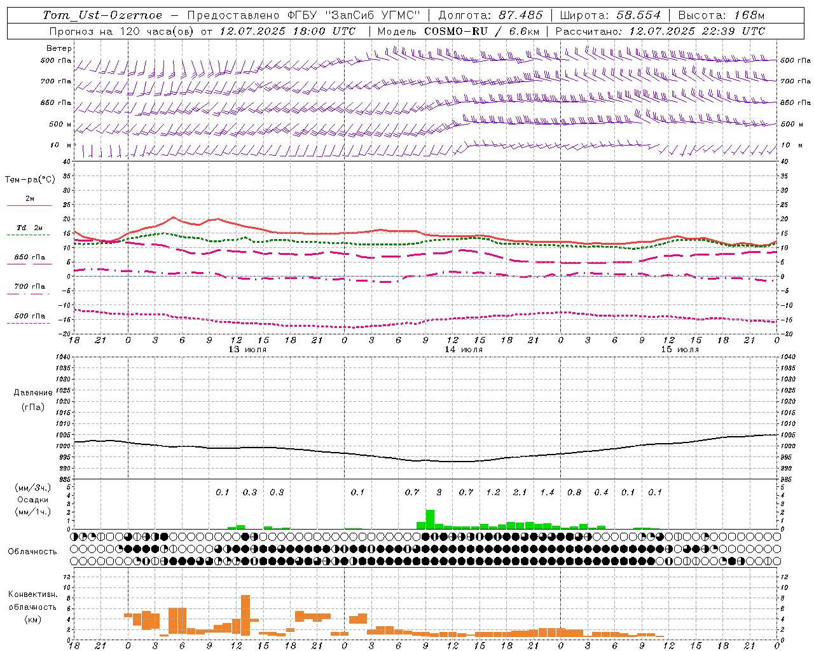Click the 700 гПа temperature legend entry

29,286
